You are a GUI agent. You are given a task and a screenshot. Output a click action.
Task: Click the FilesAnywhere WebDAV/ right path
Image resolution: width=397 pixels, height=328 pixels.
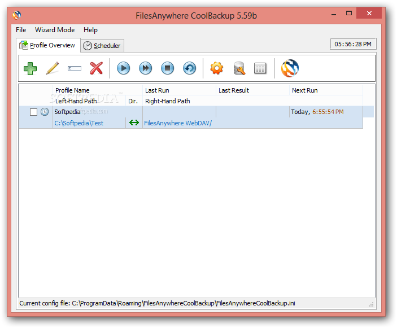178,123
